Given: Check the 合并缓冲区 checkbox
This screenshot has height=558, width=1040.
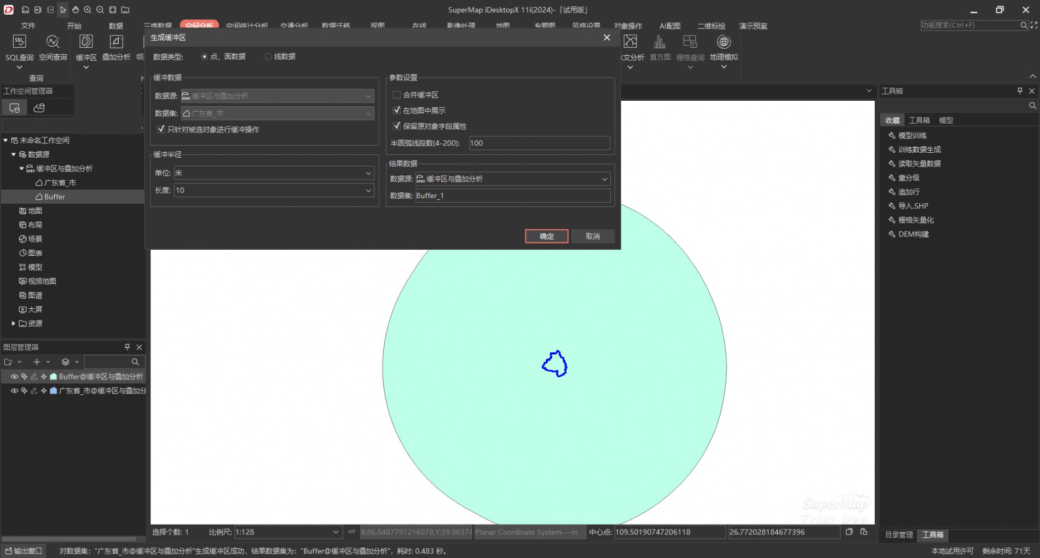Looking at the screenshot, I should point(397,95).
